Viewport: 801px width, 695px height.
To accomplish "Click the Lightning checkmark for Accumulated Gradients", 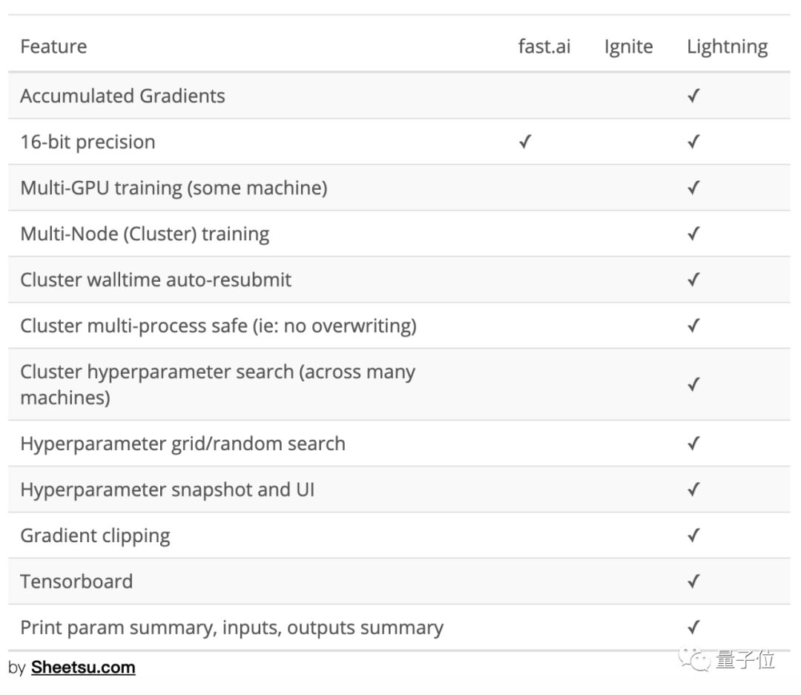I will pos(693,96).
